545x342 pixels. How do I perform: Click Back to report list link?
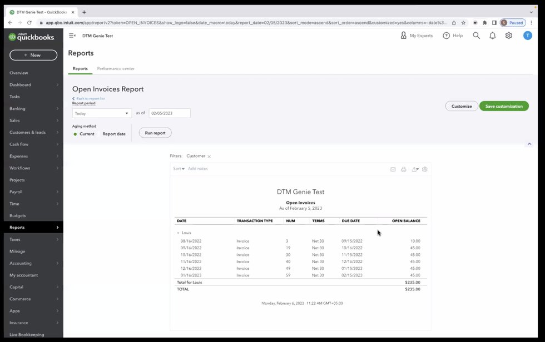tap(90, 98)
